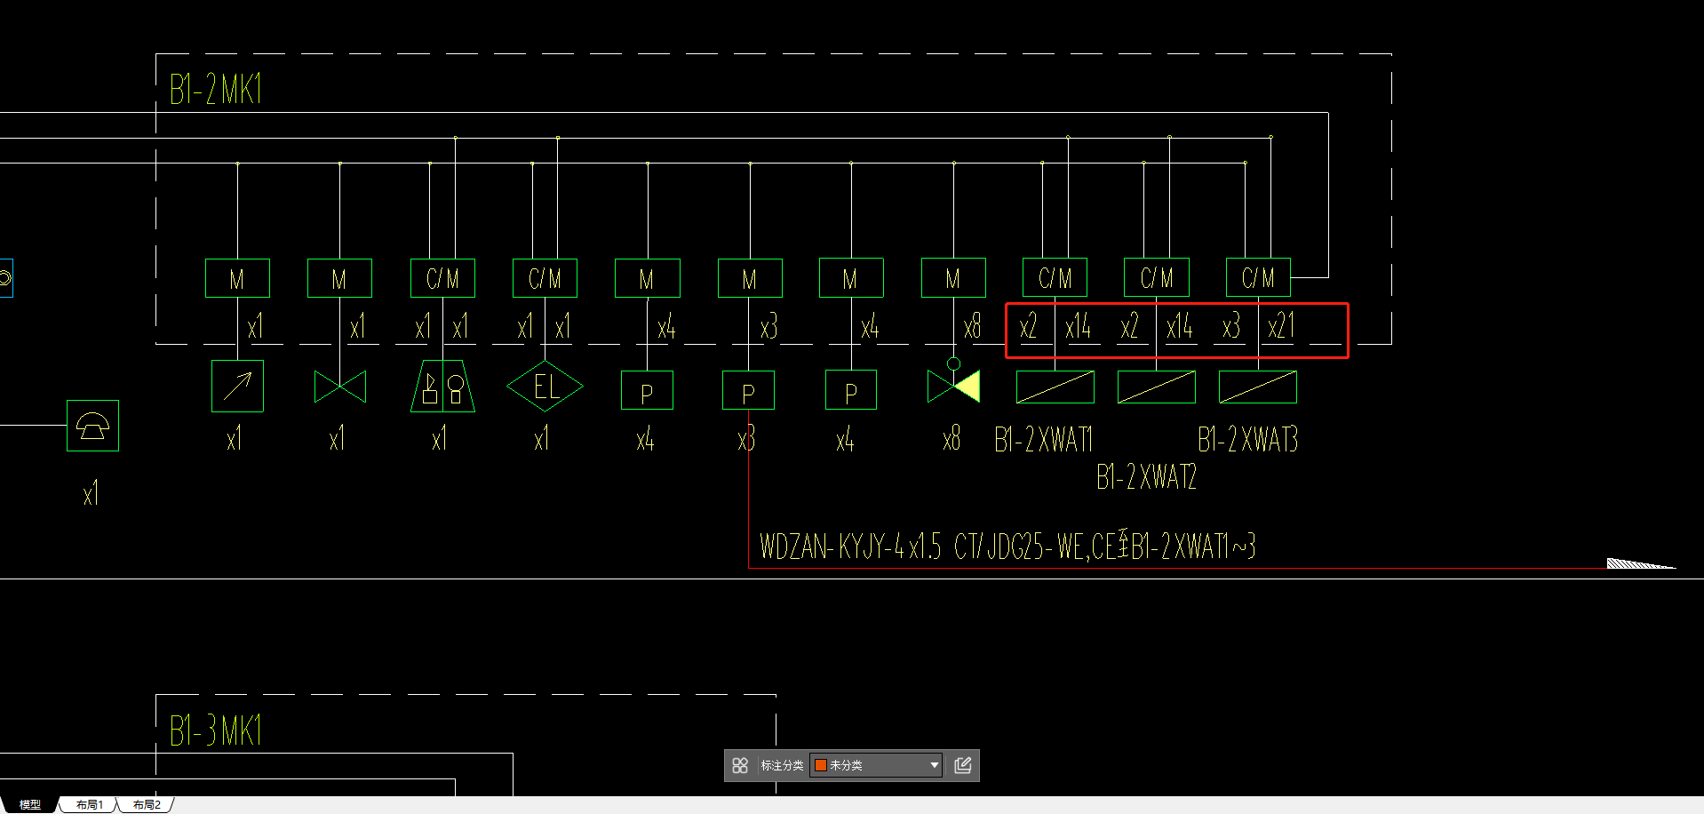Screen dimensions: 1704x814
Task: Select the x21 quantity label
Action: coord(1281,326)
